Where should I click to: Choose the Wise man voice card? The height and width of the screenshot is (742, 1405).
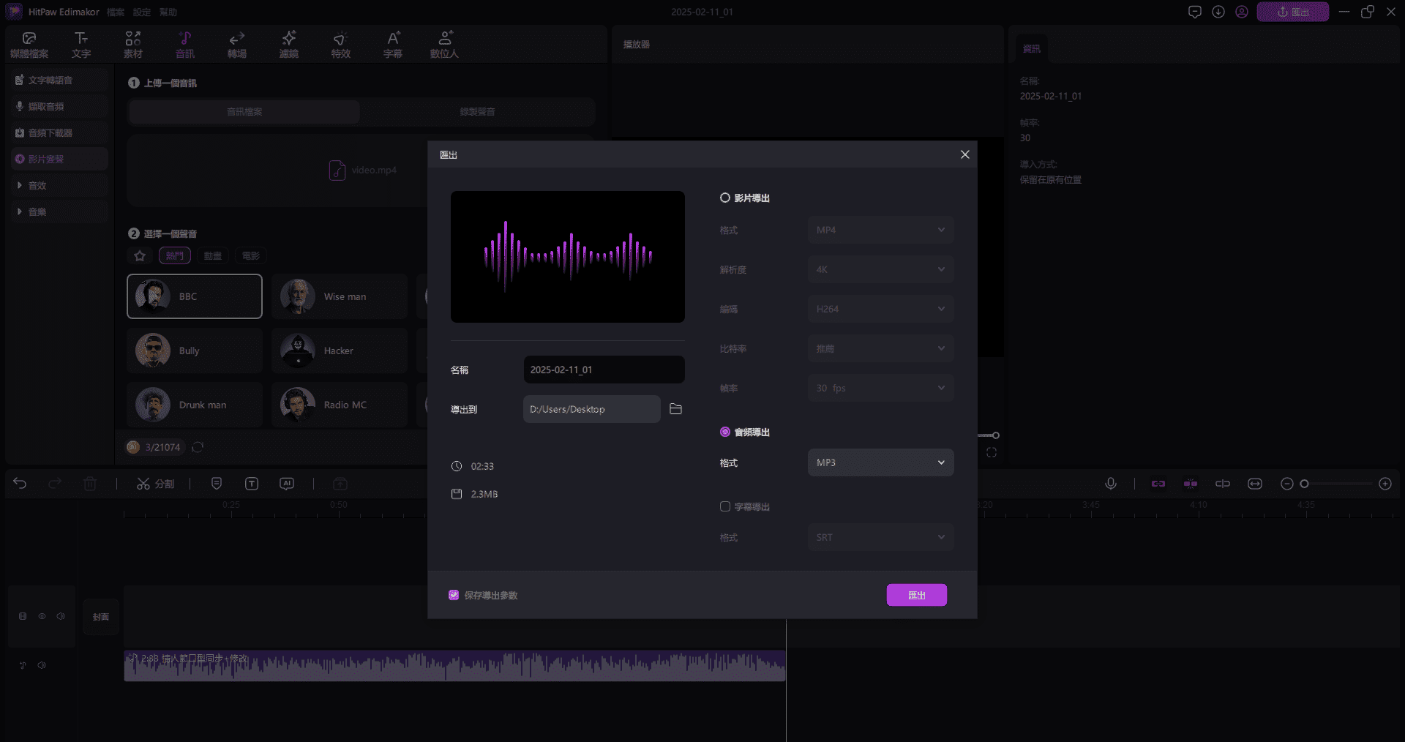point(340,296)
